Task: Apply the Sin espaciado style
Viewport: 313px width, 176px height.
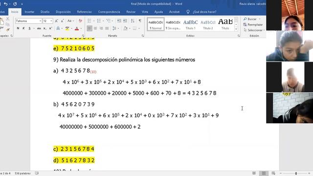Action: pyautogui.click(x=173, y=24)
